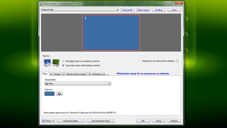This screenshot has width=227, height=128.
Task: Click the blue 'Kolor tła' color swatch
Action: (49, 94)
